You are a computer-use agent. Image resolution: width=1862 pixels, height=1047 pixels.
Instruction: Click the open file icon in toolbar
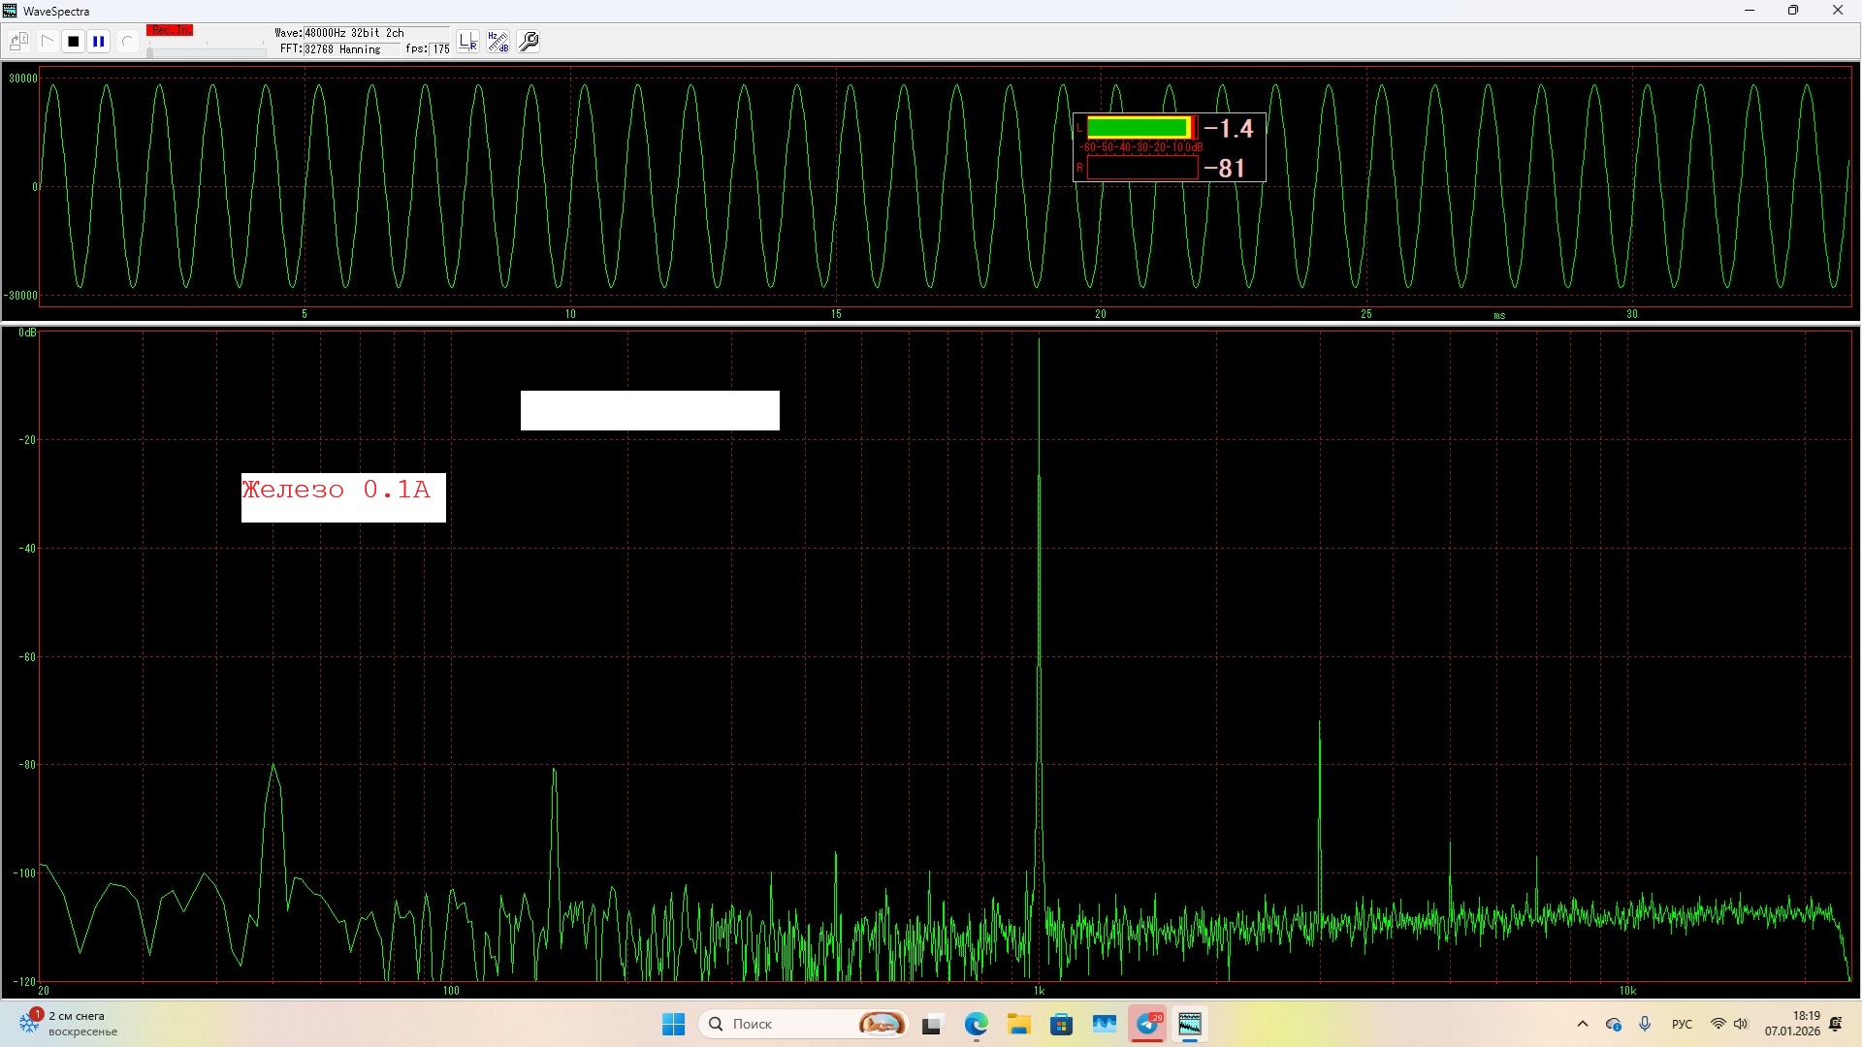click(18, 42)
